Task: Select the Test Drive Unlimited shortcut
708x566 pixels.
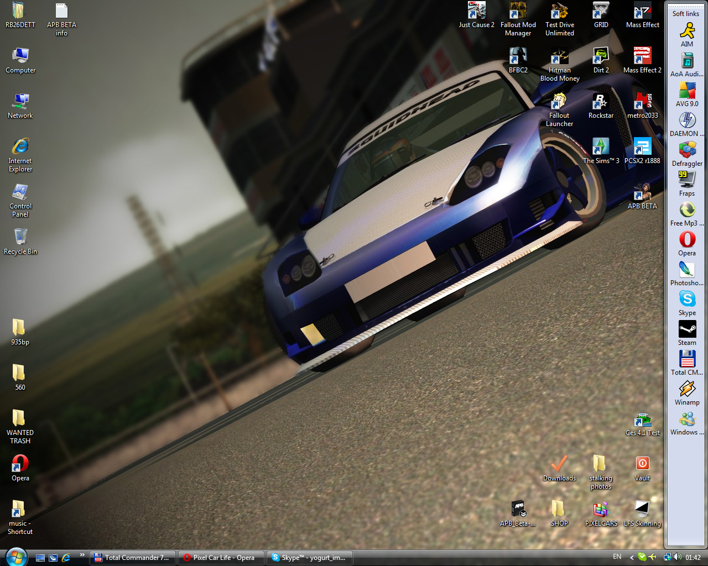Action: click(x=560, y=19)
